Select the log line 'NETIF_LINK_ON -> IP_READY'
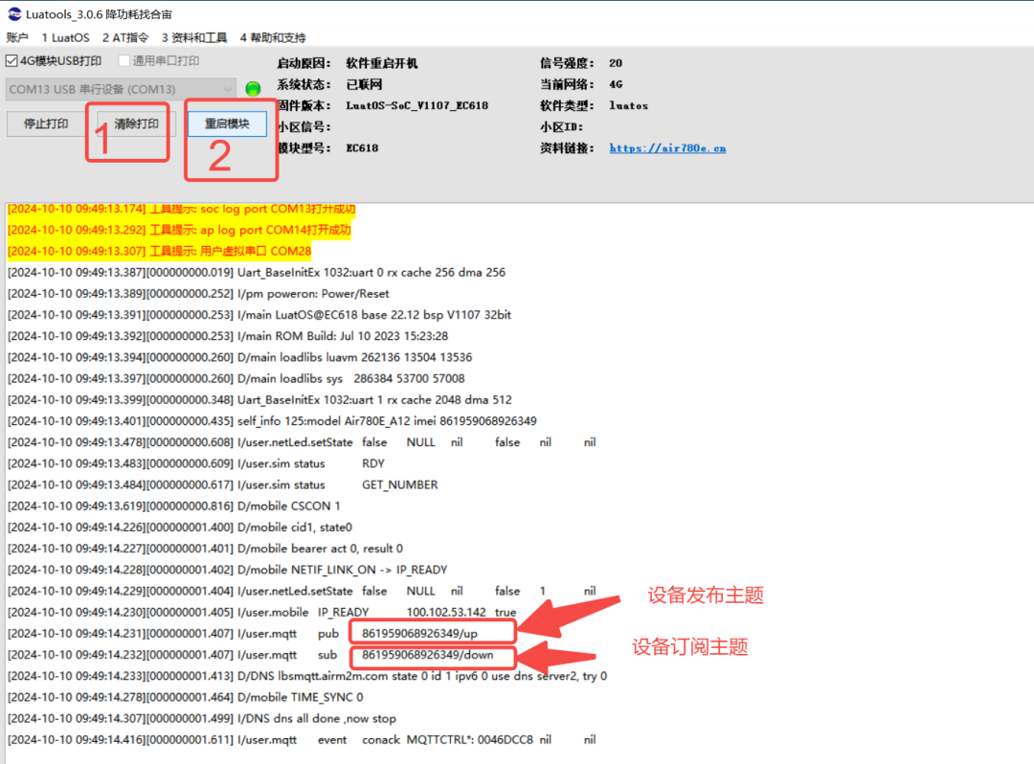The image size is (1034, 764). pyautogui.click(x=228, y=570)
